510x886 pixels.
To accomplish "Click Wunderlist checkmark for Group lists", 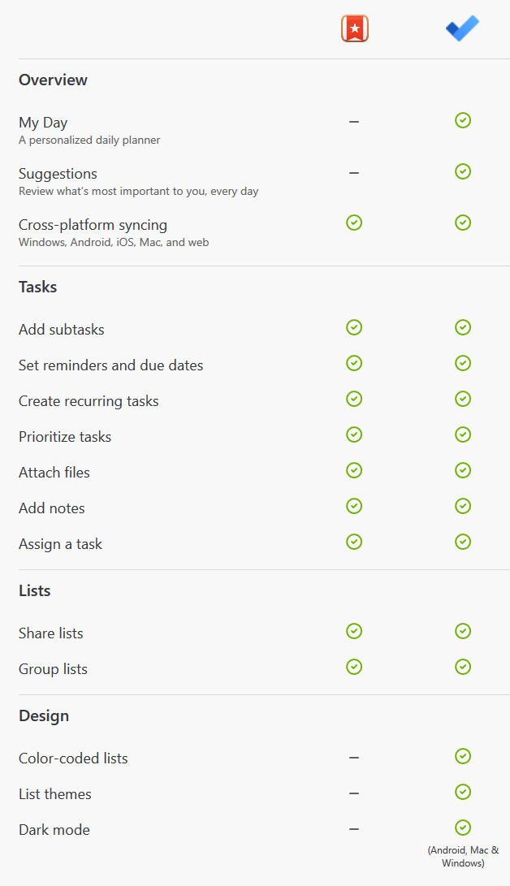I will click(x=354, y=667).
